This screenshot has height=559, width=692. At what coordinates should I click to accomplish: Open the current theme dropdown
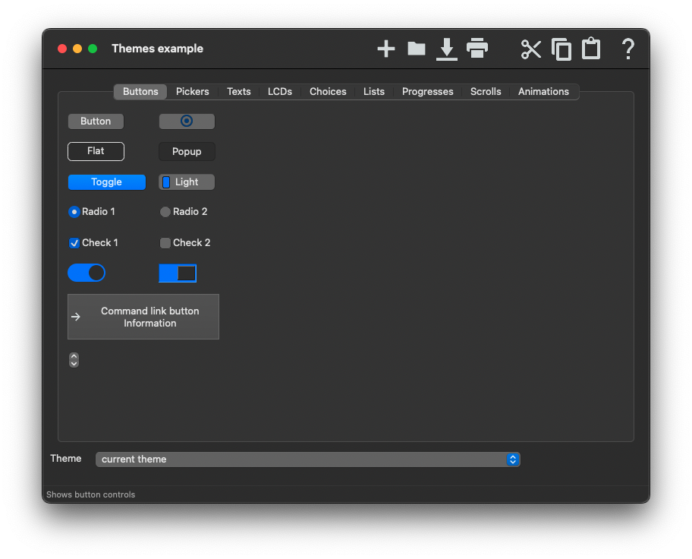[x=307, y=460]
